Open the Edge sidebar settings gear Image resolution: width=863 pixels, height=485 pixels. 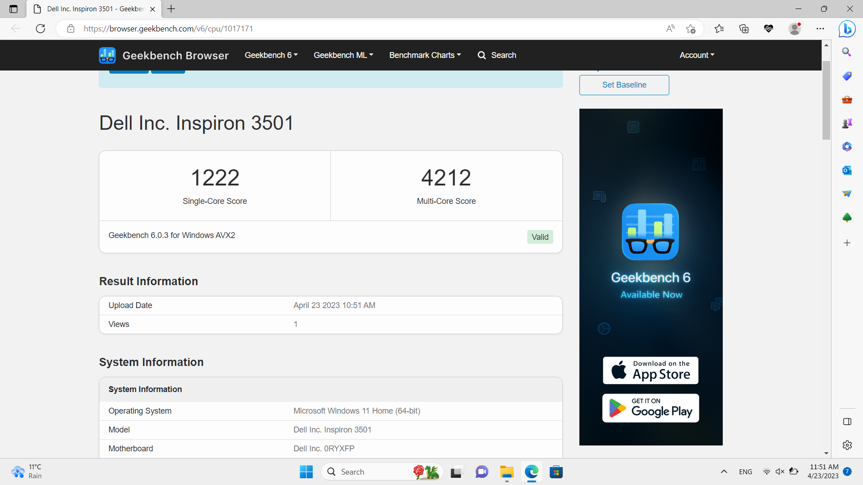(x=847, y=445)
